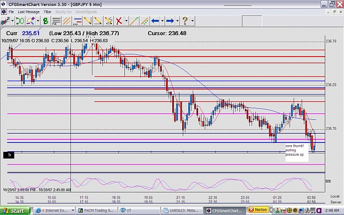This screenshot has width=344, height=215.
Task: Switch to 1685623: Meta taskbar item
Action: coord(181,211)
